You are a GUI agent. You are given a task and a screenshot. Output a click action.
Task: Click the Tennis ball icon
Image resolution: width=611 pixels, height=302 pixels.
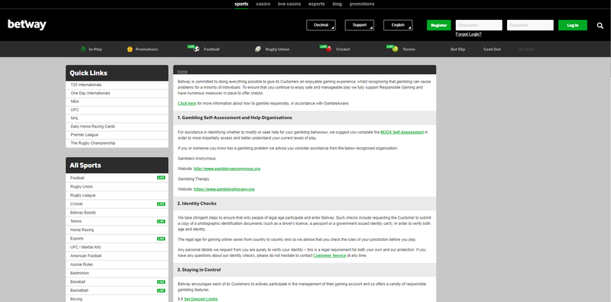click(x=395, y=50)
